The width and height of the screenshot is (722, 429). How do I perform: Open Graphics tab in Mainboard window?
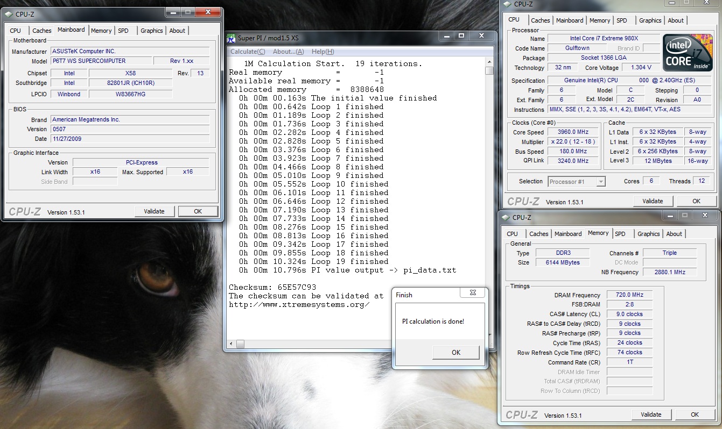coord(152,31)
